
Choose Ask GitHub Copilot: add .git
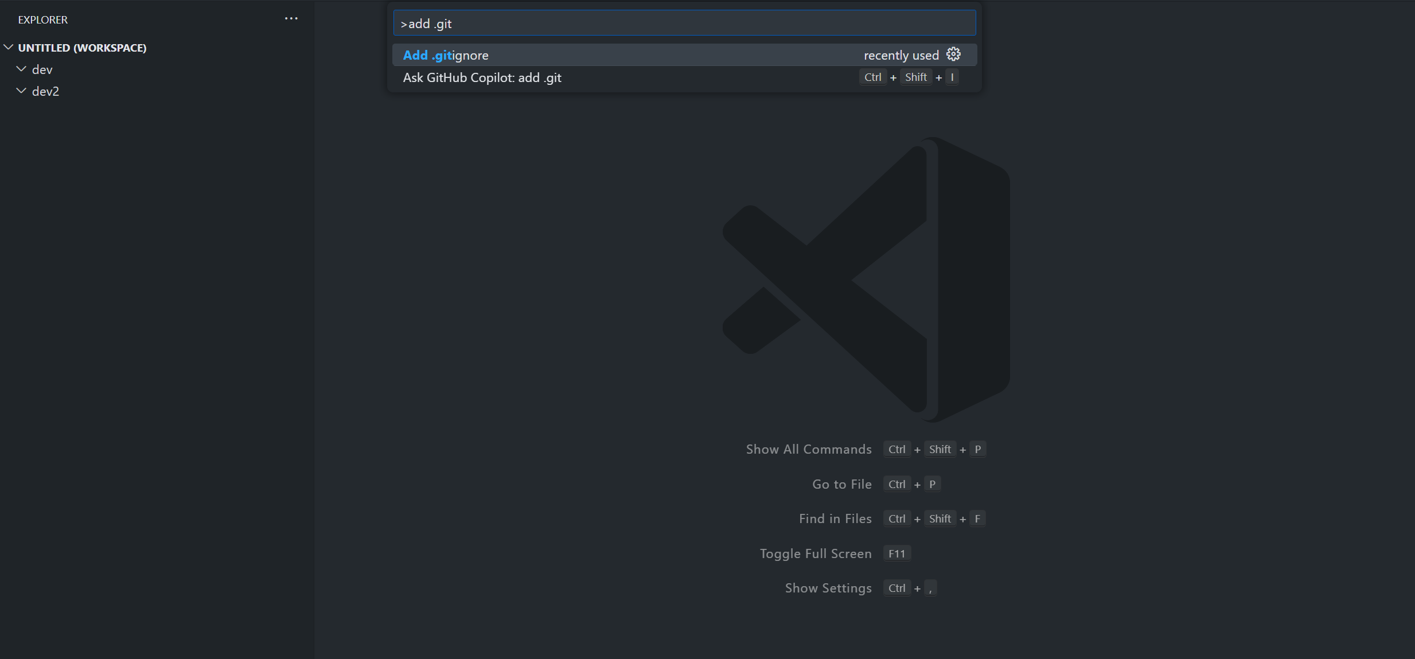[482, 78]
